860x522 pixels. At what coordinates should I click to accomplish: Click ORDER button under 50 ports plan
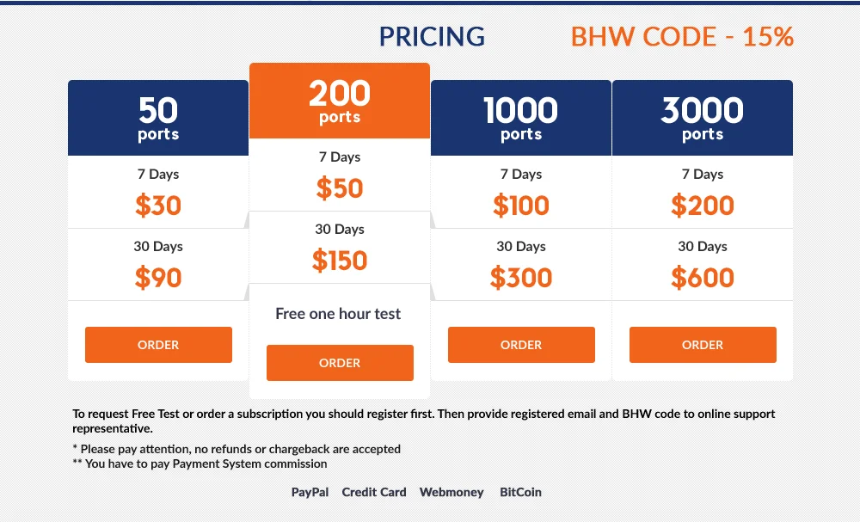(x=158, y=345)
